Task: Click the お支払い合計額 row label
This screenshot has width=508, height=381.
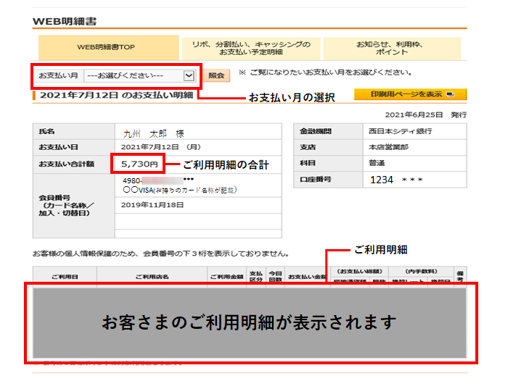Action: click(67, 164)
